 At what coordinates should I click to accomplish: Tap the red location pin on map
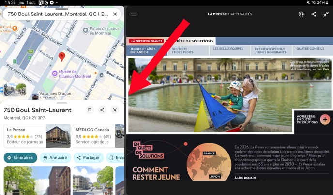click(x=62, y=57)
